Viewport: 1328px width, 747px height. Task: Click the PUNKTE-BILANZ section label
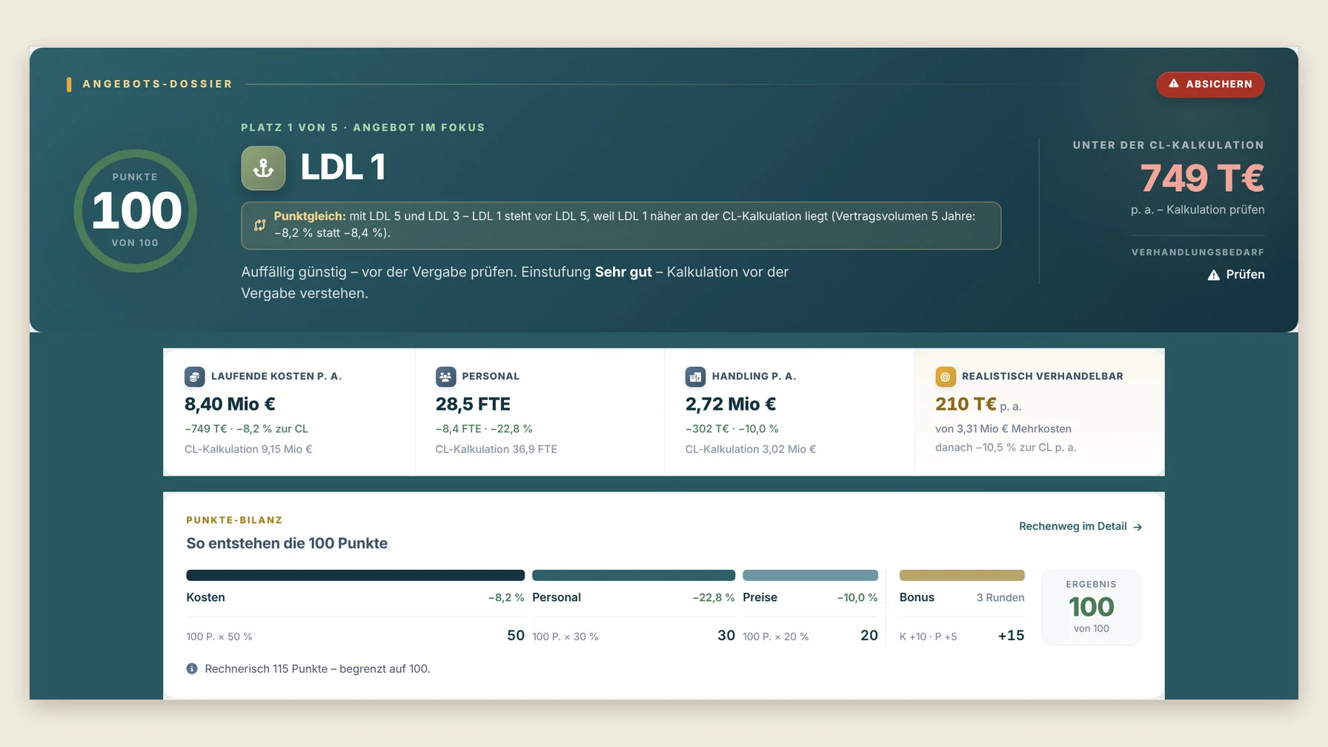pos(234,520)
